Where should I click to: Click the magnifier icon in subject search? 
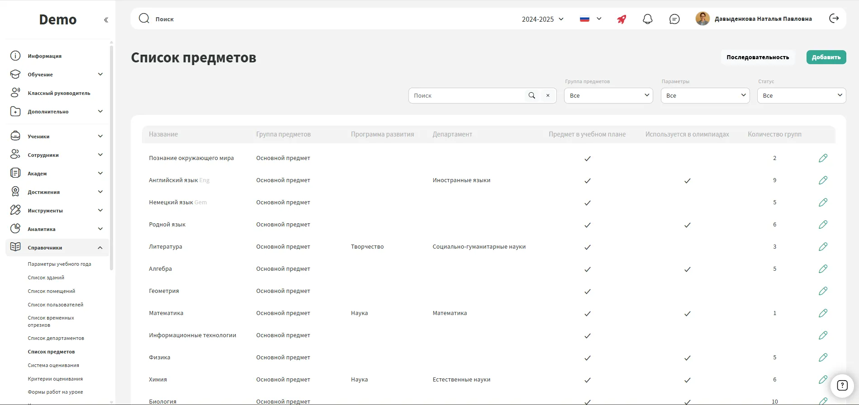tap(532, 95)
